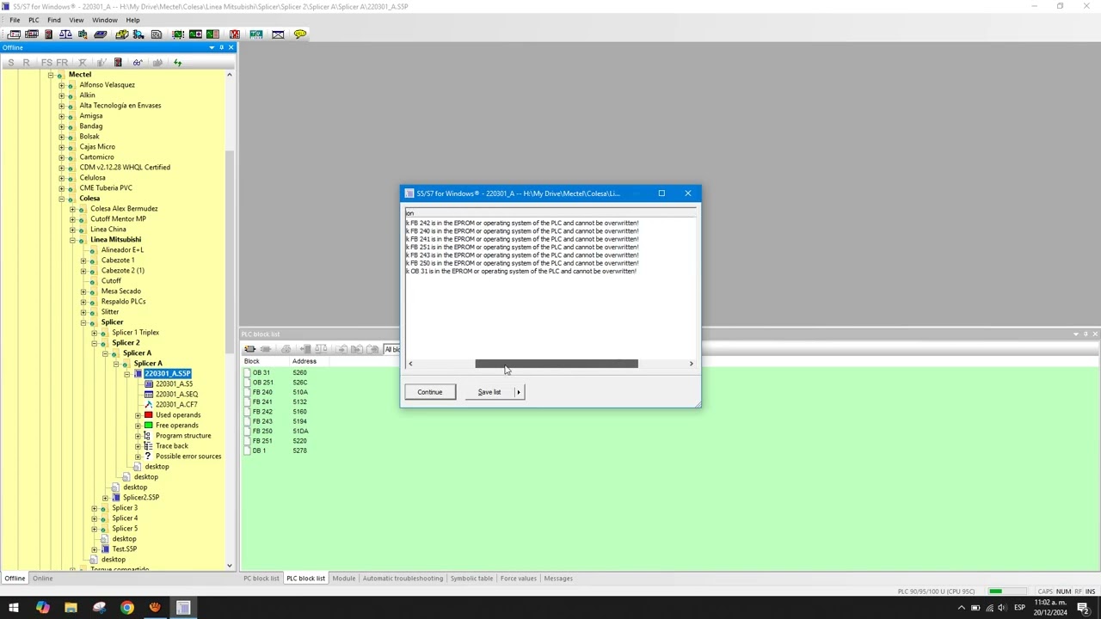Click the first connector icon in PLC block list toolbar
Viewport: 1101px width, 619px height.
pyautogui.click(x=249, y=349)
